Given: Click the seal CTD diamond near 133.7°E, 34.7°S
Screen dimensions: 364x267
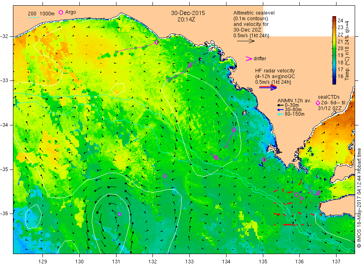Looking at the screenshot, I should [216, 157].
